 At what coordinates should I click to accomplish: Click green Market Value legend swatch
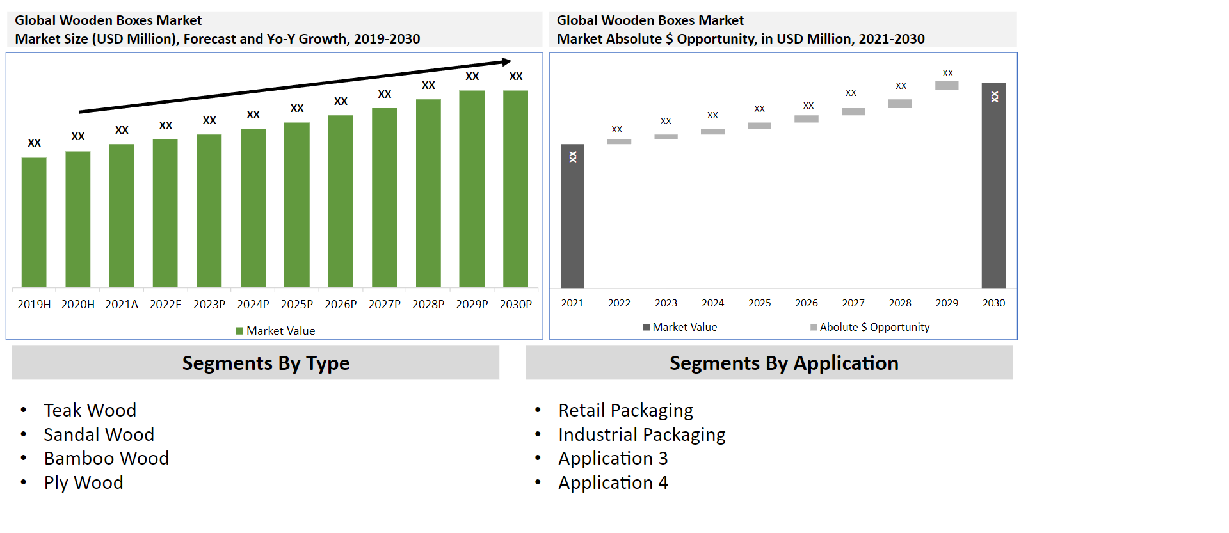tap(239, 331)
